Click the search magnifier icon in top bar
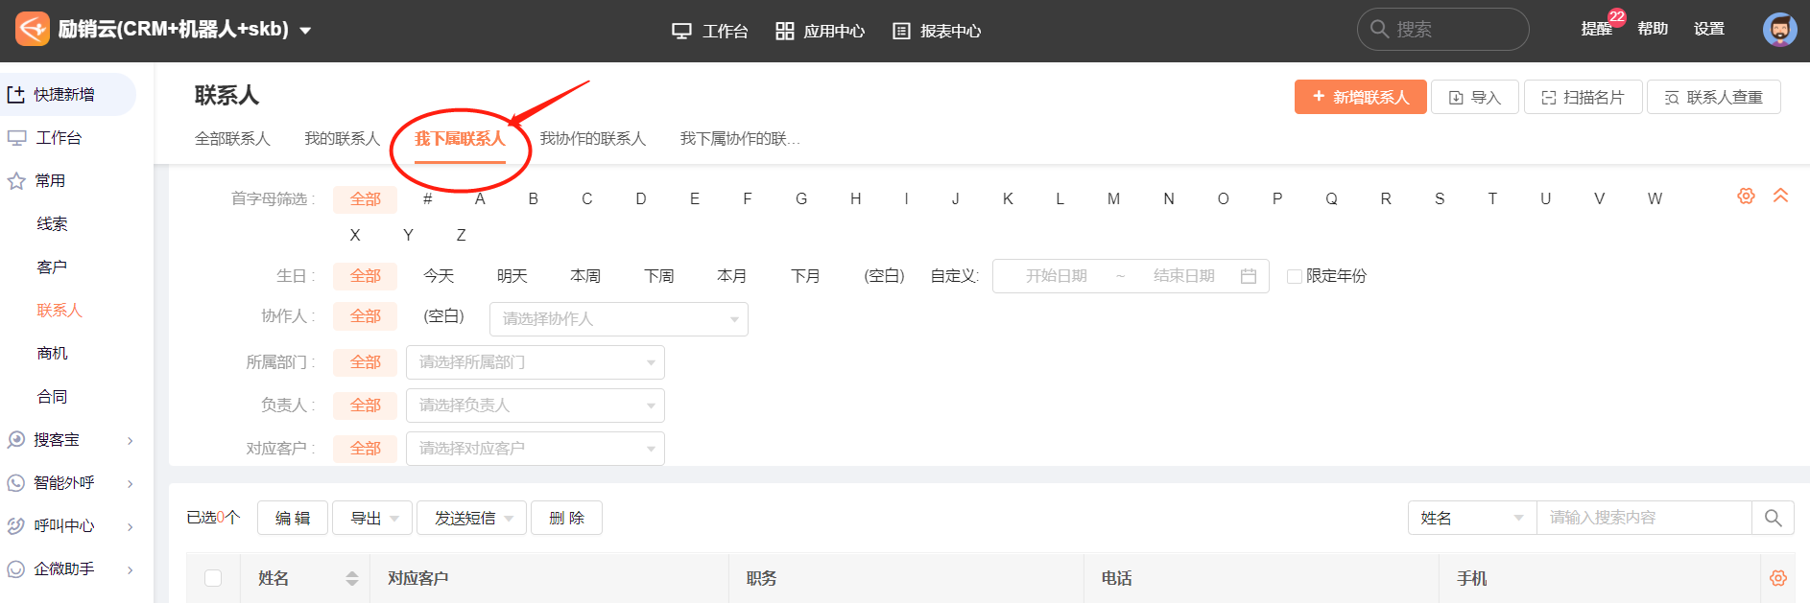This screenshot has width=1810, height=603. coord(1379,29)
